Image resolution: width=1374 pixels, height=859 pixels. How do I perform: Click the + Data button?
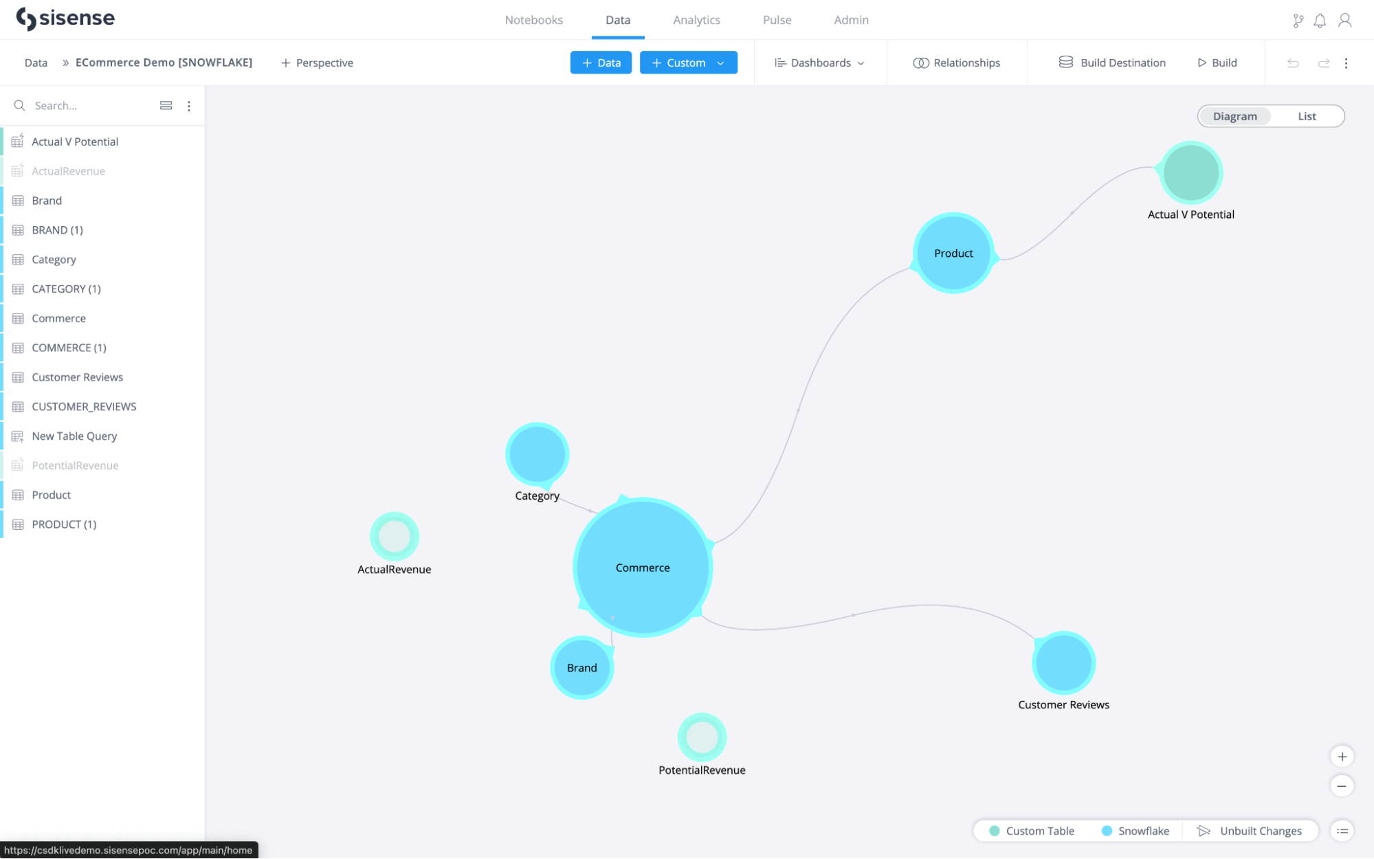[x=601, y=63]
